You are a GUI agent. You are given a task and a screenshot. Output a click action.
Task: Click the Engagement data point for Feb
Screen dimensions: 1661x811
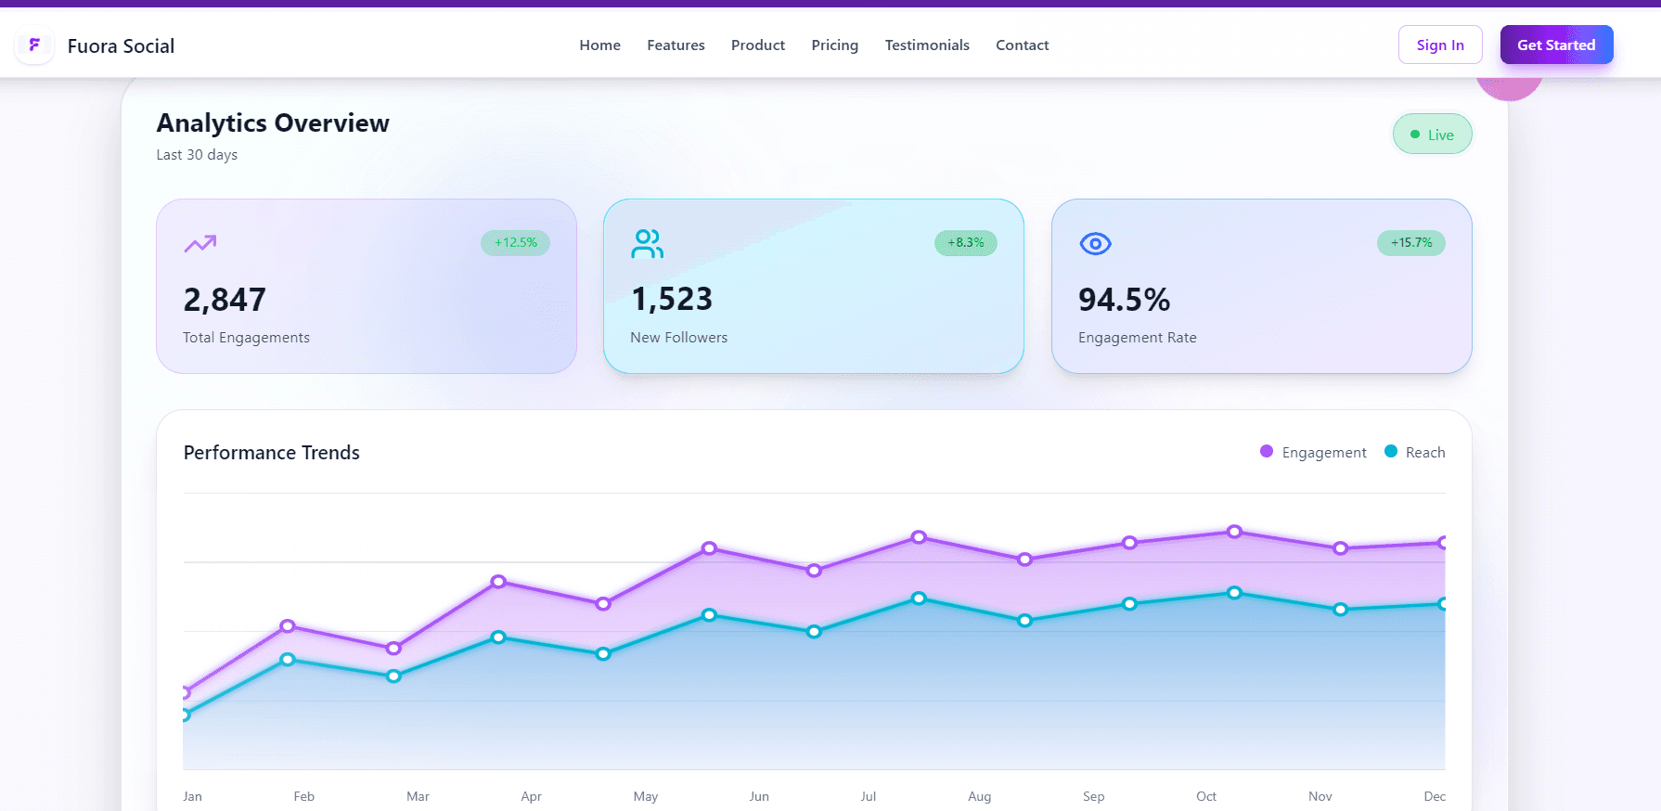point(288,626)
